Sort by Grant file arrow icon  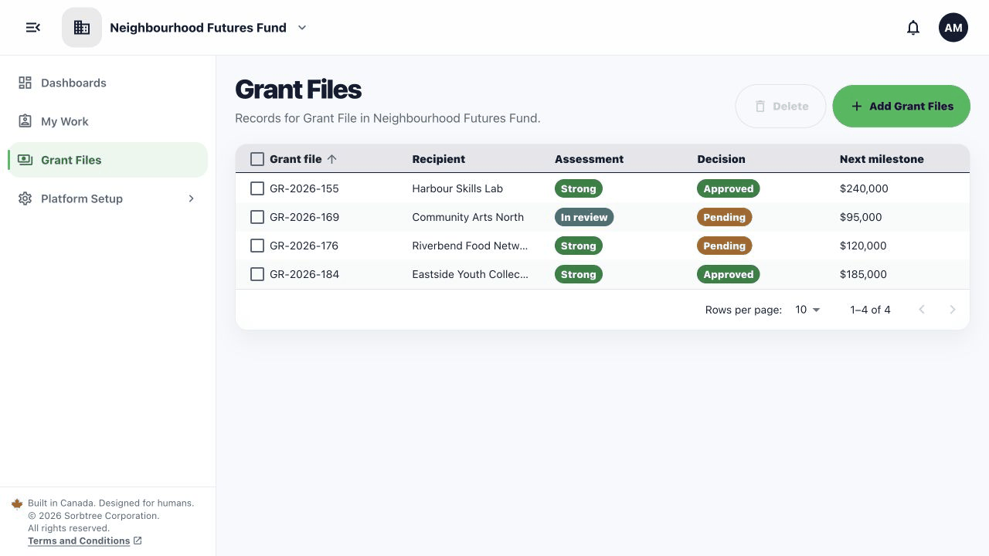[332, 159]
